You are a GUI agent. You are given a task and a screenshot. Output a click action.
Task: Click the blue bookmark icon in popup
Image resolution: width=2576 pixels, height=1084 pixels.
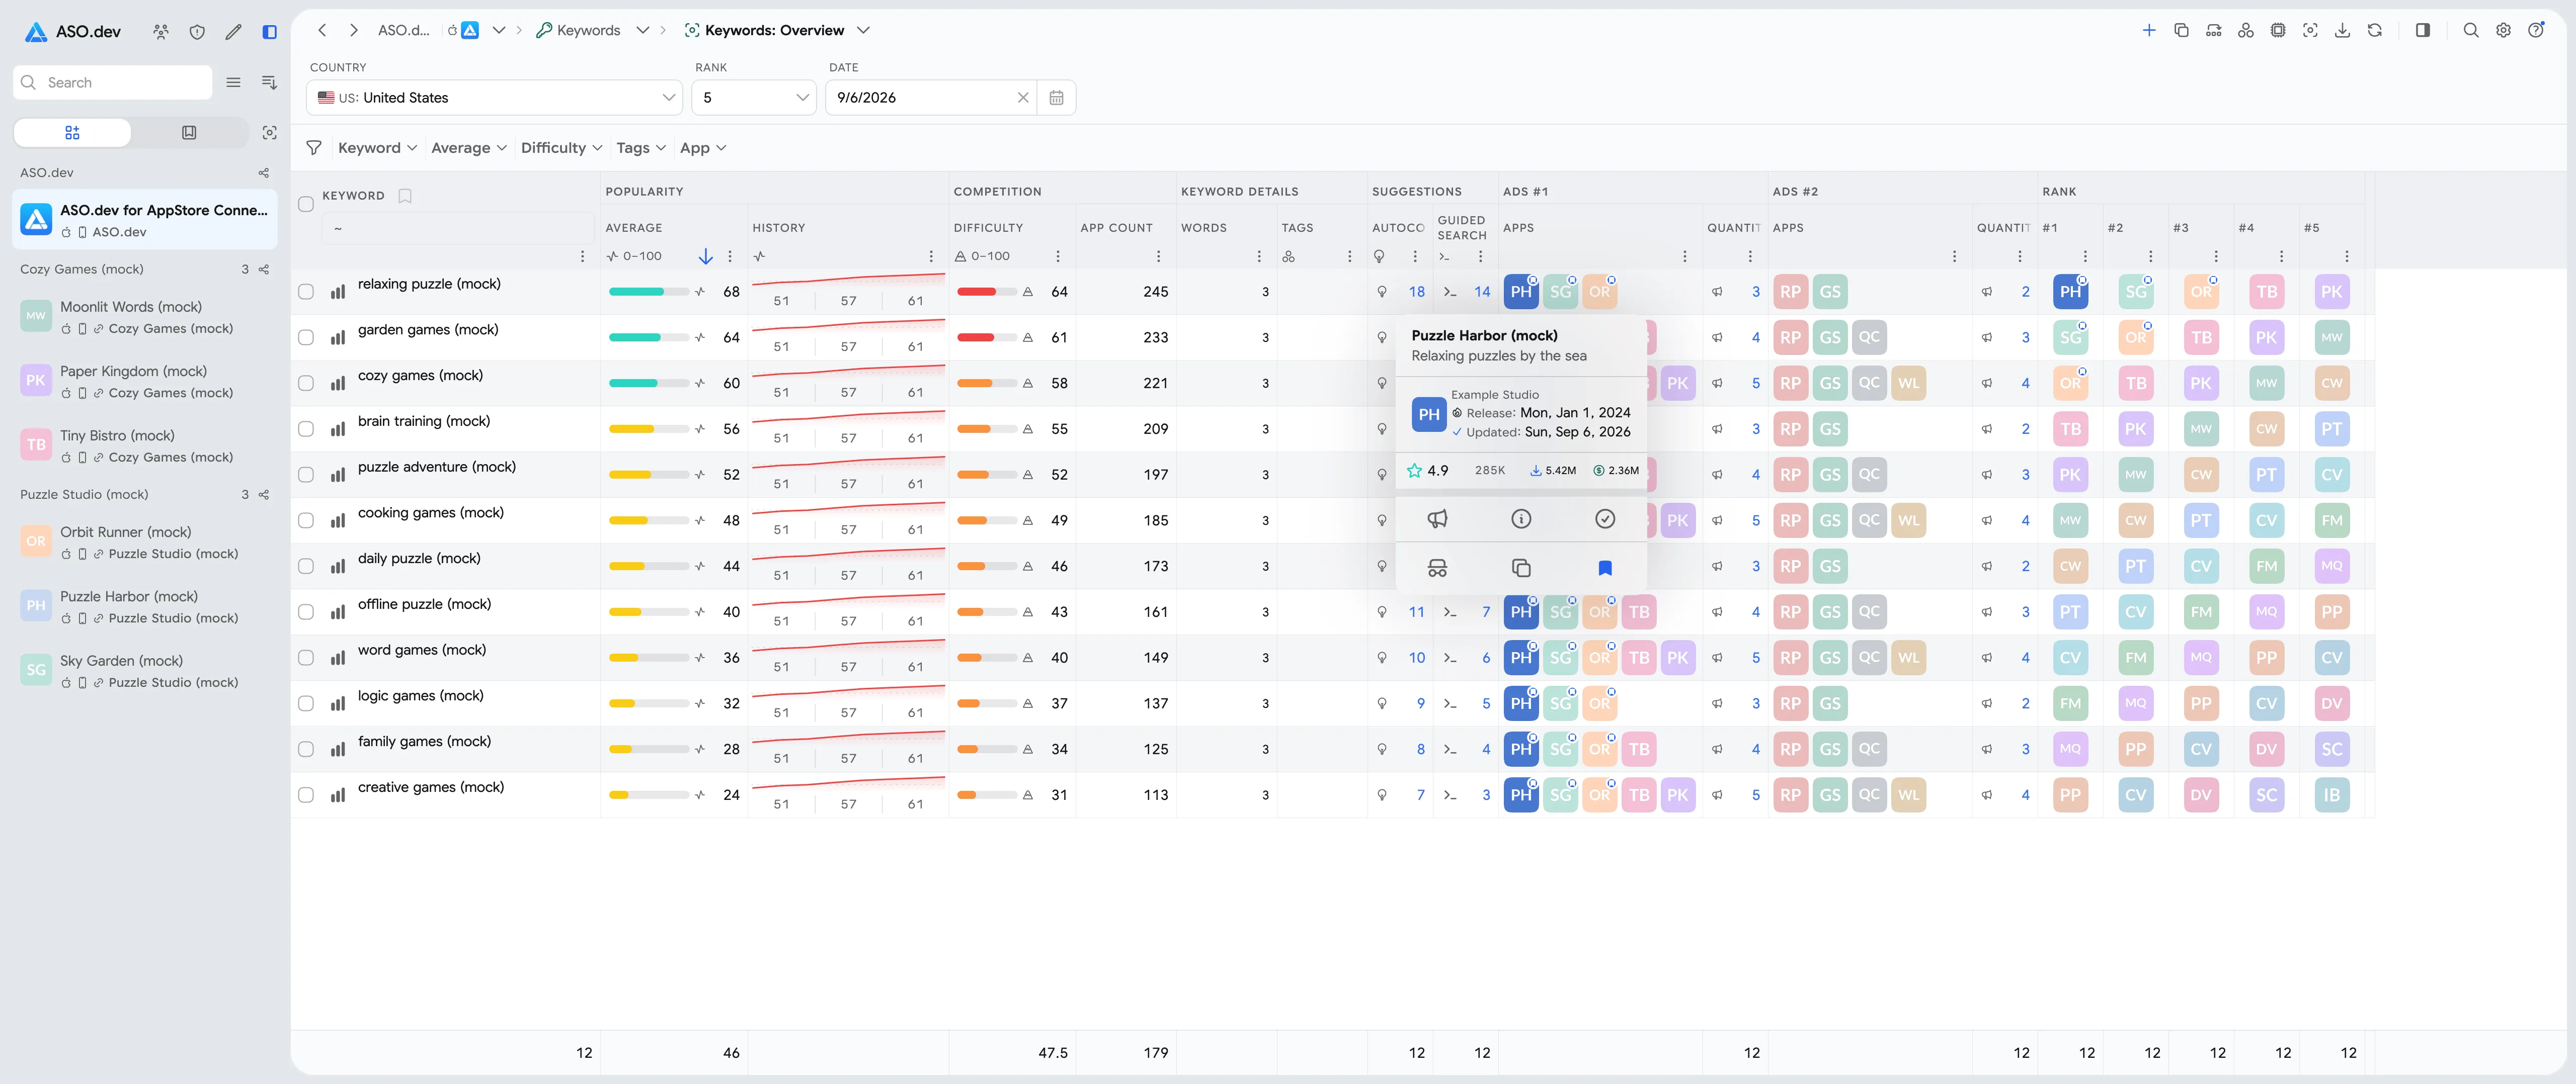(1605, 569)
